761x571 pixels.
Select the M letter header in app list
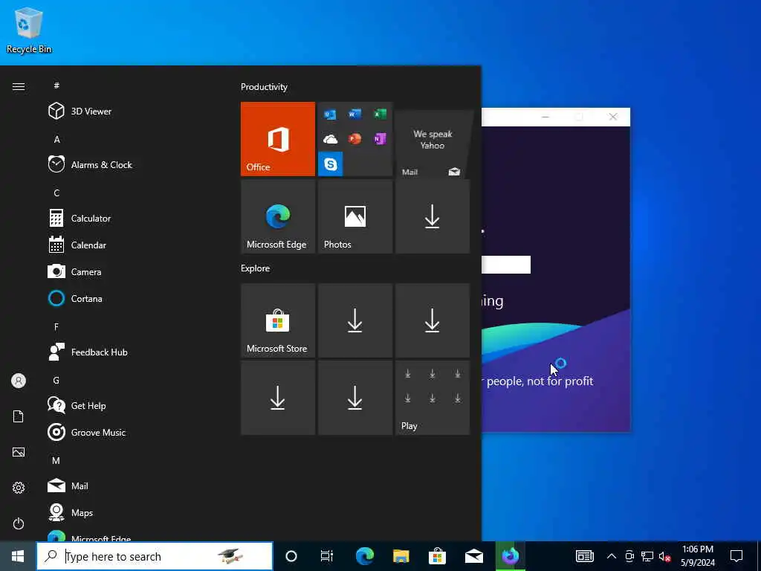pyautogui.click(x=56, y=460)
